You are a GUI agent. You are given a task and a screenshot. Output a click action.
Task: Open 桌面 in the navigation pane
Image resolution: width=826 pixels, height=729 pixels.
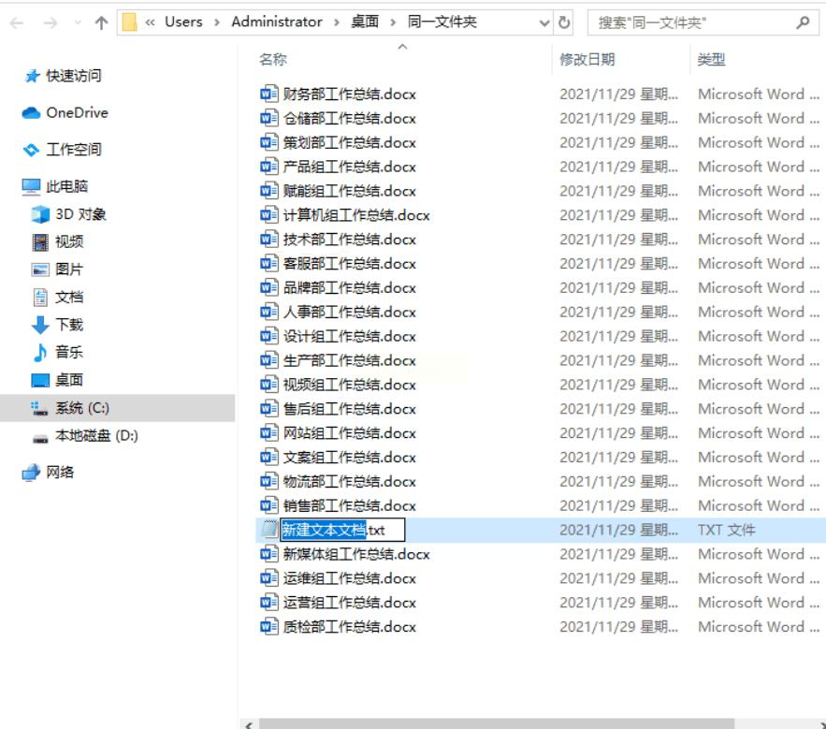pyautogui.click(x=69, y=380)
